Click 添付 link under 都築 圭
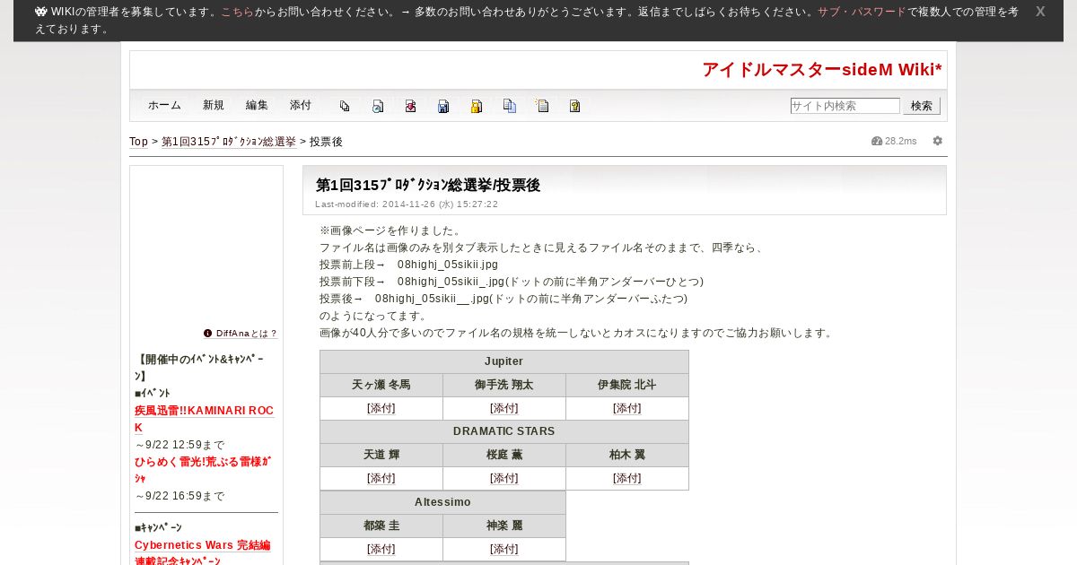Image resolution: width=1077 pixels, height=565 pixels. [381, 549]
